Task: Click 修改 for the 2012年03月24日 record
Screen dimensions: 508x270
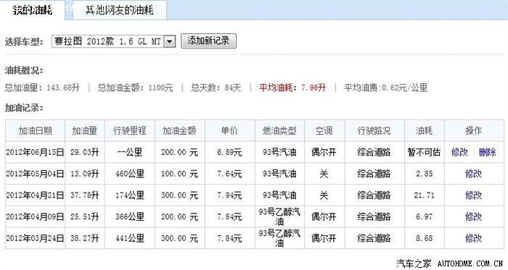Action: [473, 238]
